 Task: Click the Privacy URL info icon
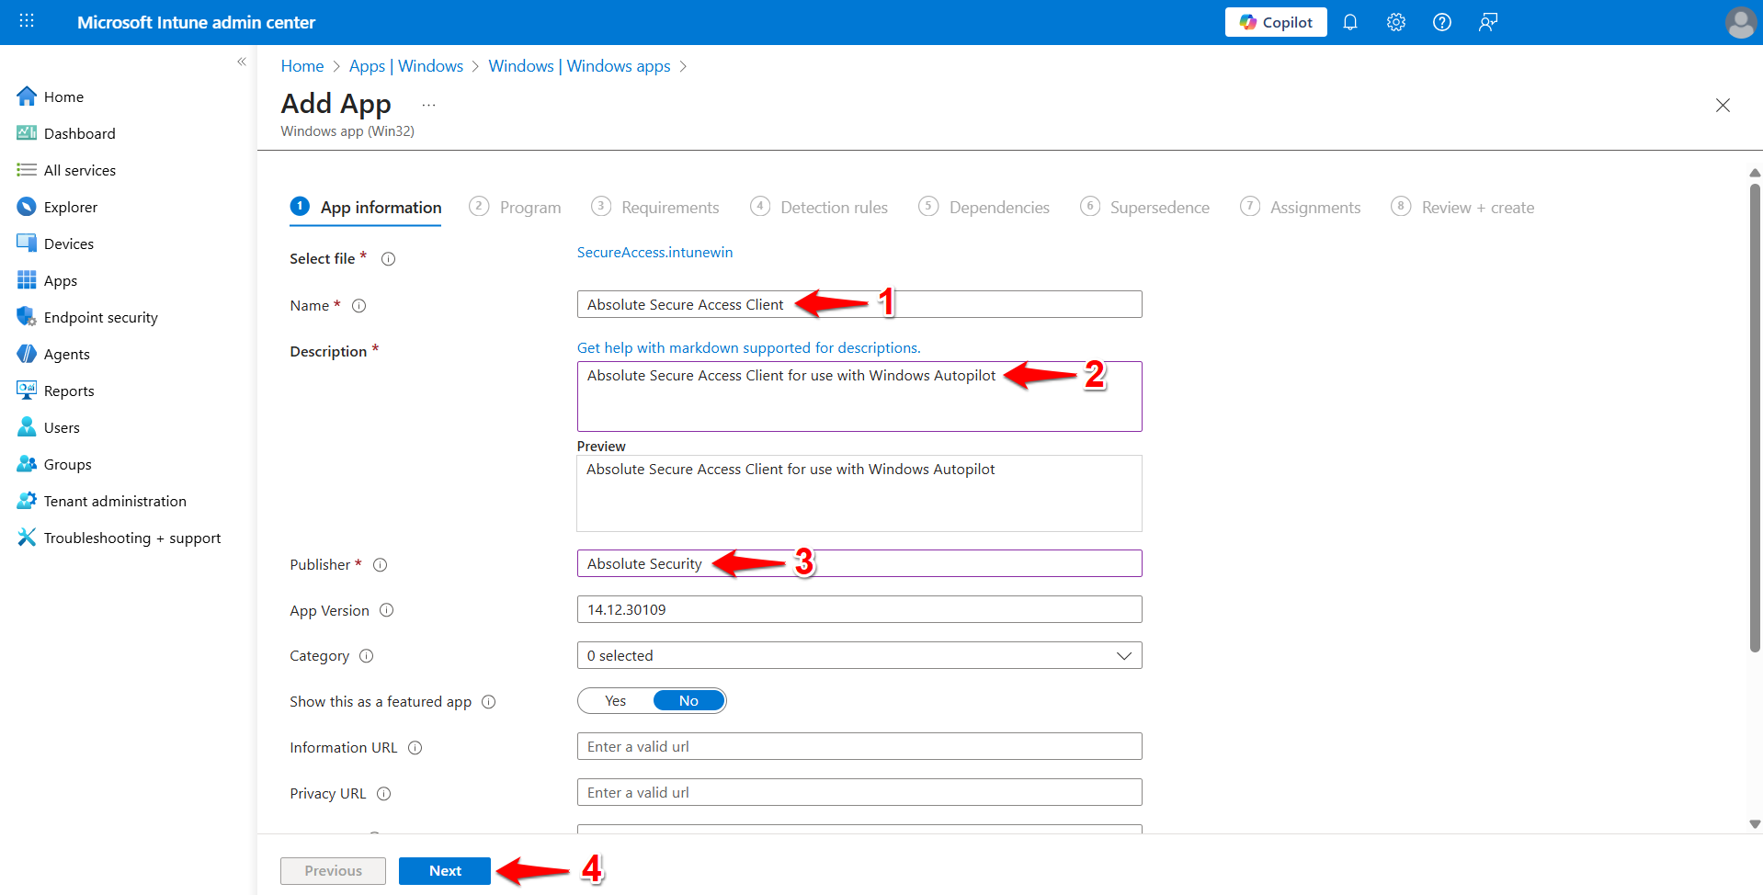(x=384, y=794)
